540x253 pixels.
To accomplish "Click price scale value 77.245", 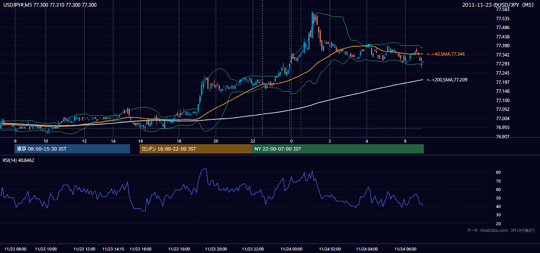I will pos(503,73).
